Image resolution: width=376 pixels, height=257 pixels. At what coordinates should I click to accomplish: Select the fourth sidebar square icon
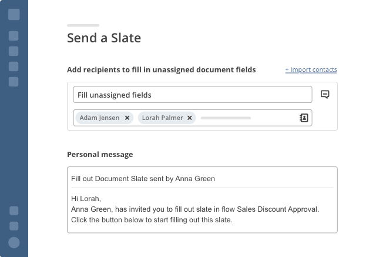pyautogui.click(x=14, y=66)
